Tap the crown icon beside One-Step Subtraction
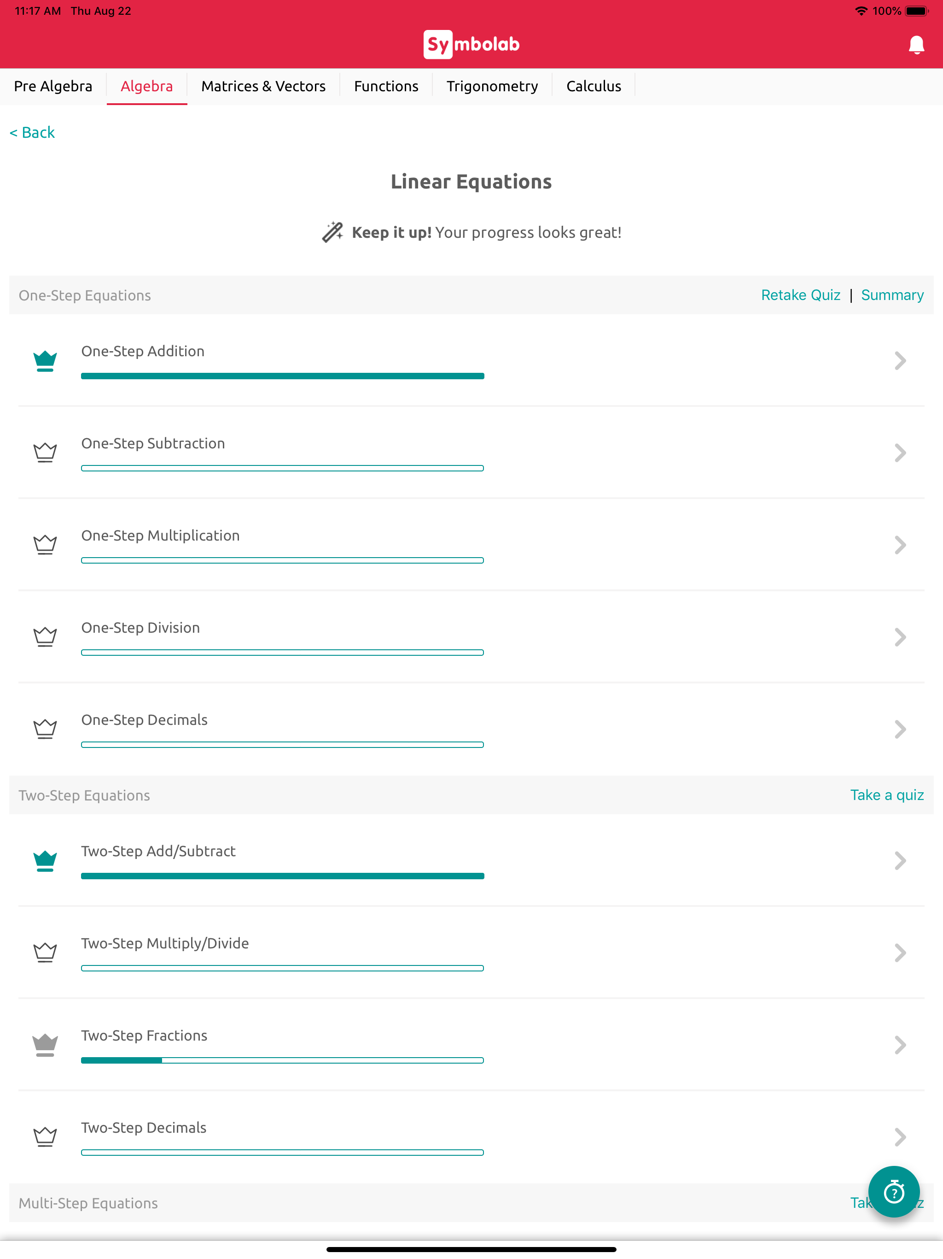 tap(45, 453)
